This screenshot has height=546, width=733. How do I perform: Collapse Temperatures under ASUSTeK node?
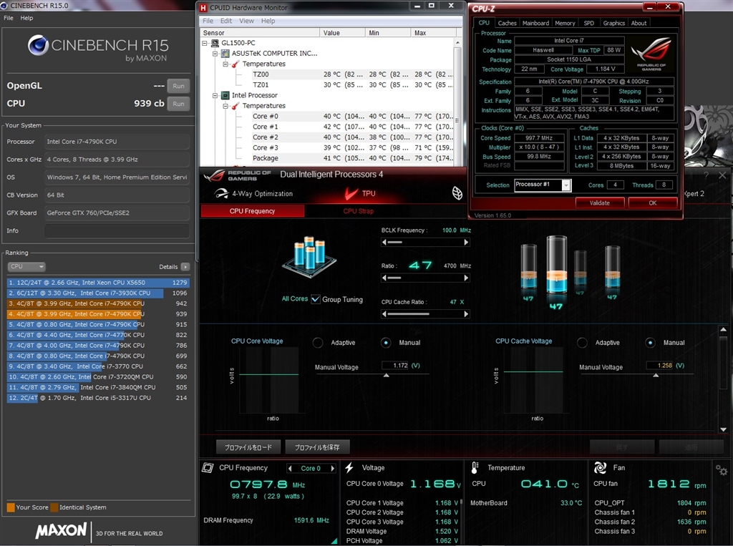point(225,64)
